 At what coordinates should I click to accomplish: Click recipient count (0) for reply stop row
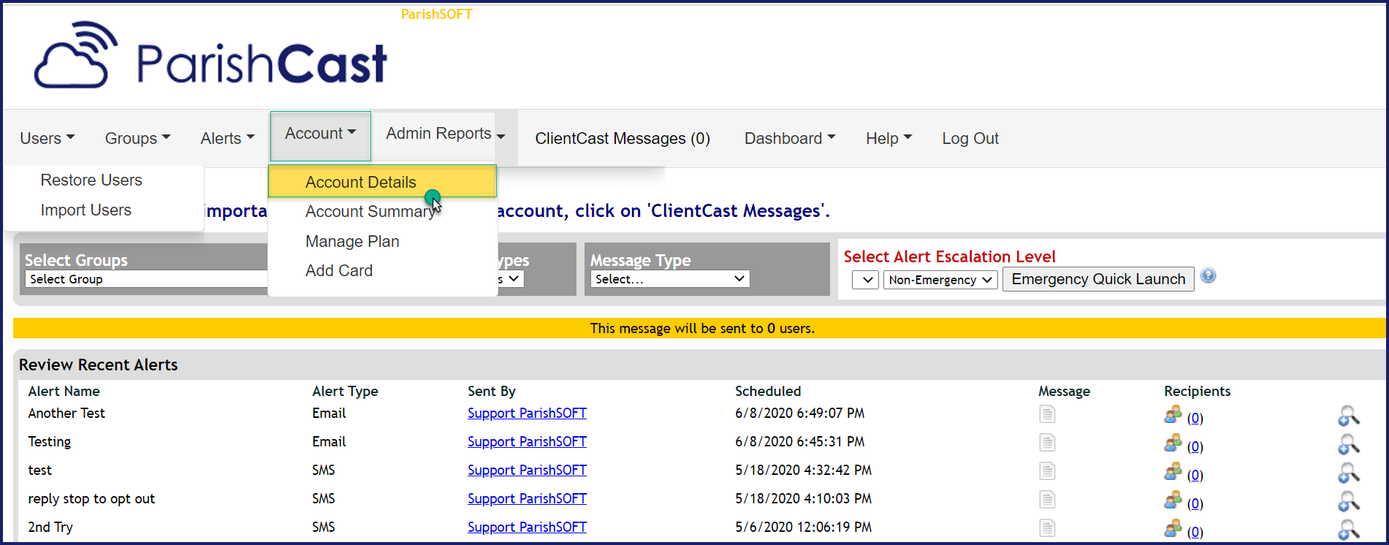(1195, 503)
